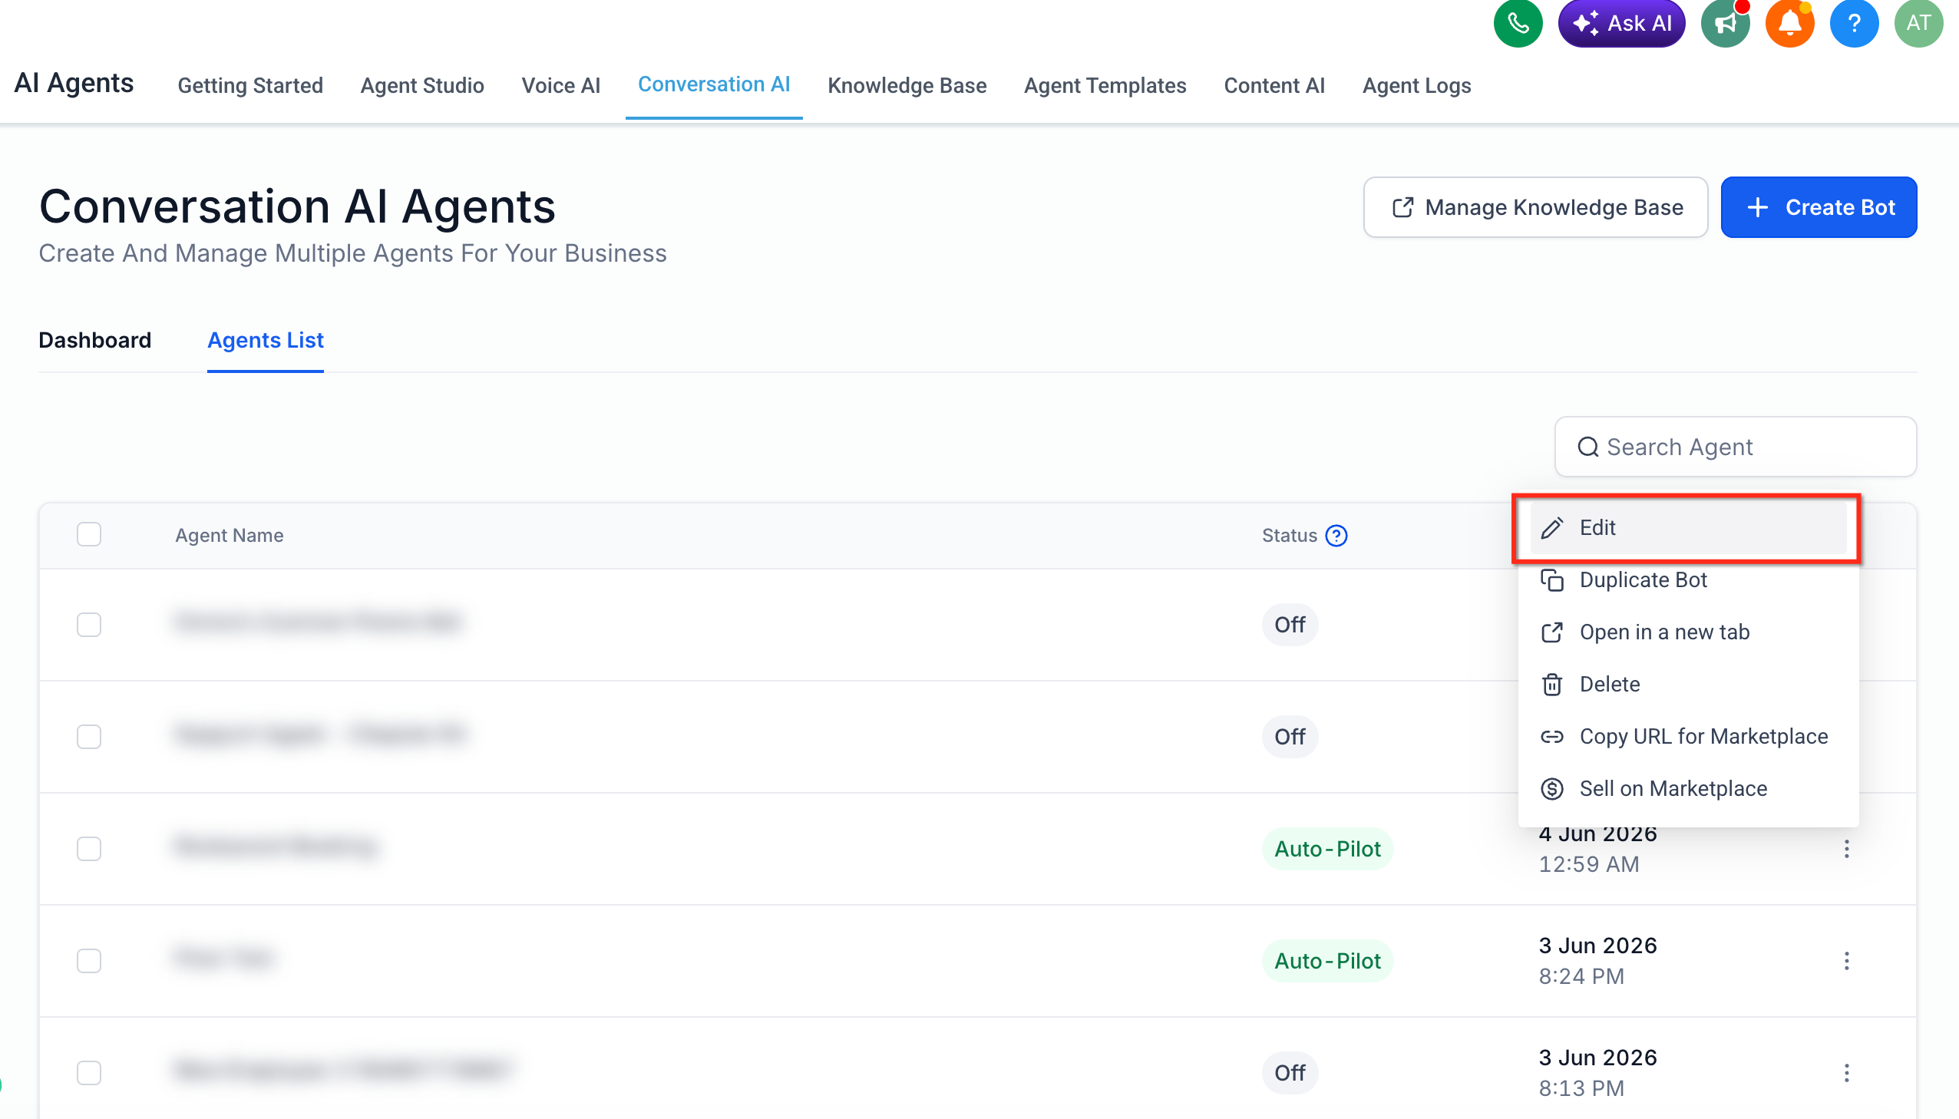The width and height of the screenshot is (1959, 1119).
Task: Click the Auto-Pilot badge in the 8:24 PM row
Action: (1326, 962)
